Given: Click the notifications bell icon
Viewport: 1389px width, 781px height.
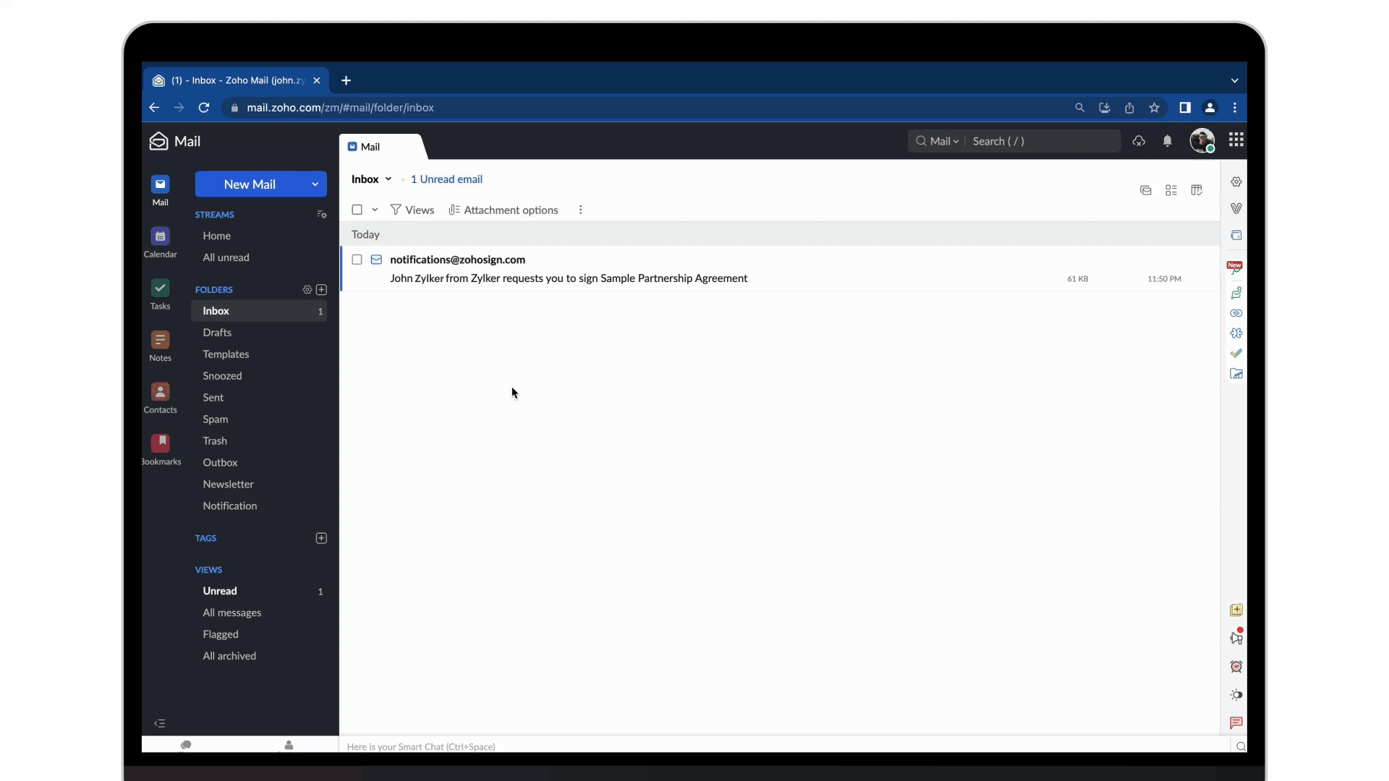Looking at the screenshot, I should [x=1167, y=141].
